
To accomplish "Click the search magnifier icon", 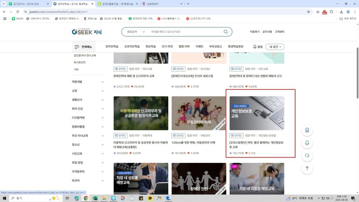I will pos(226,32).
